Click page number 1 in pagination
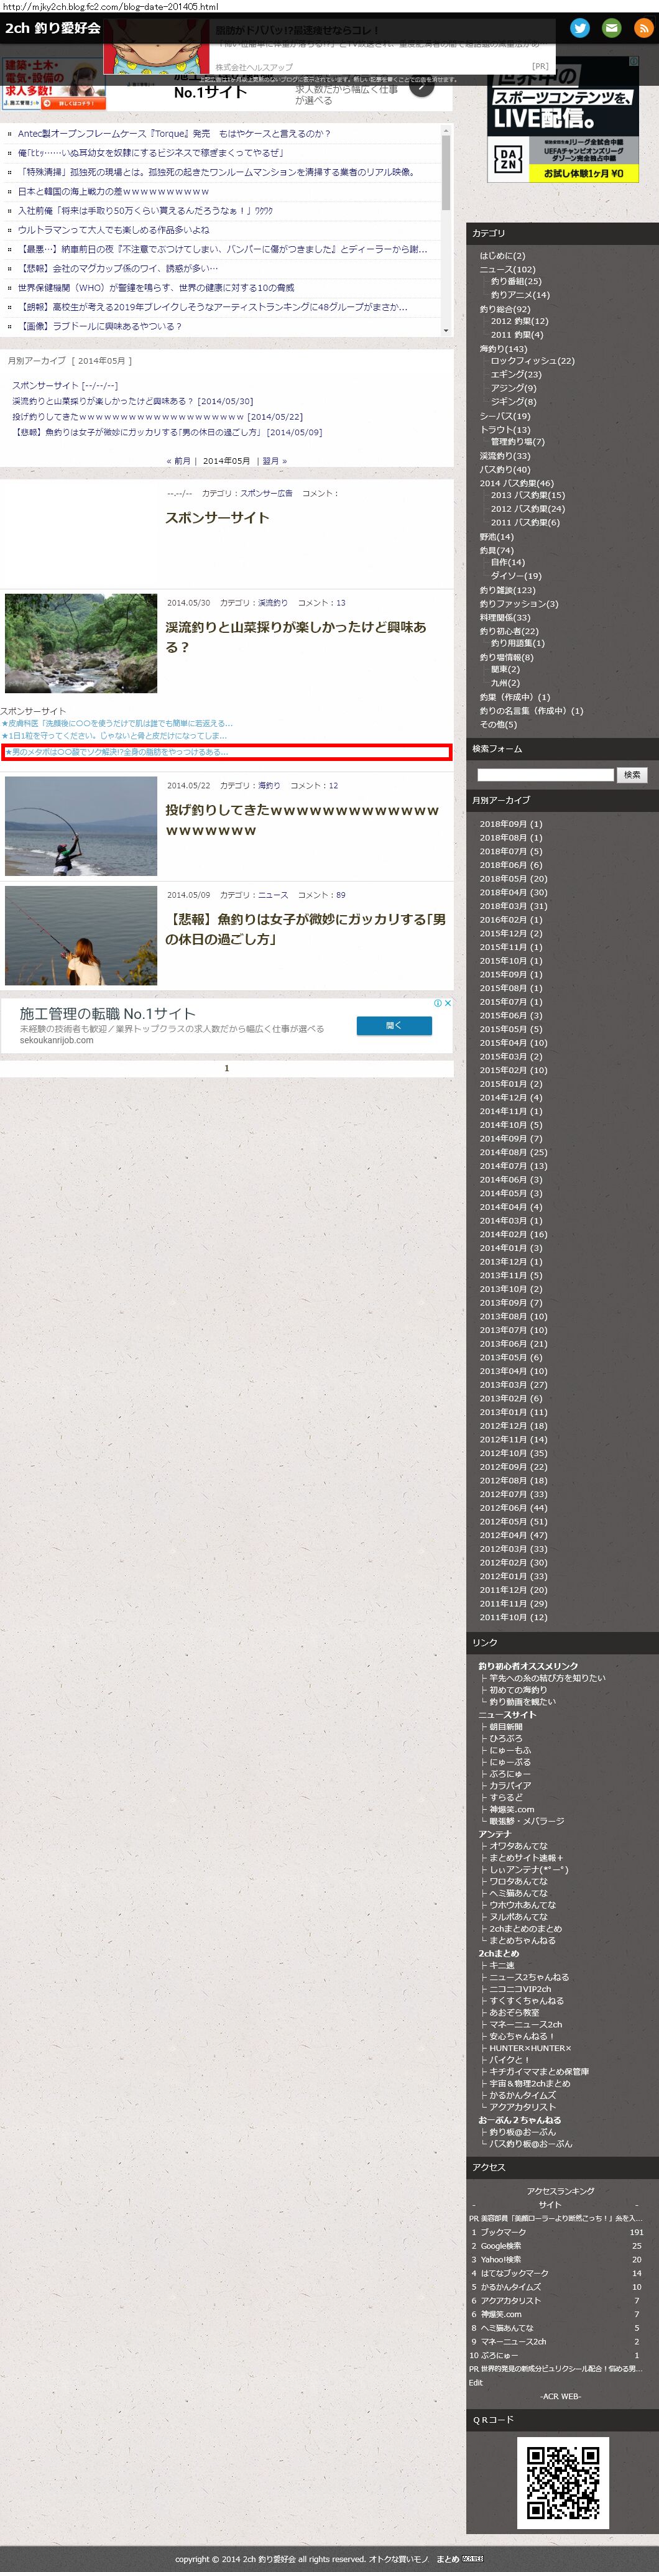659x2572 pixels. tap(227, 1068)
